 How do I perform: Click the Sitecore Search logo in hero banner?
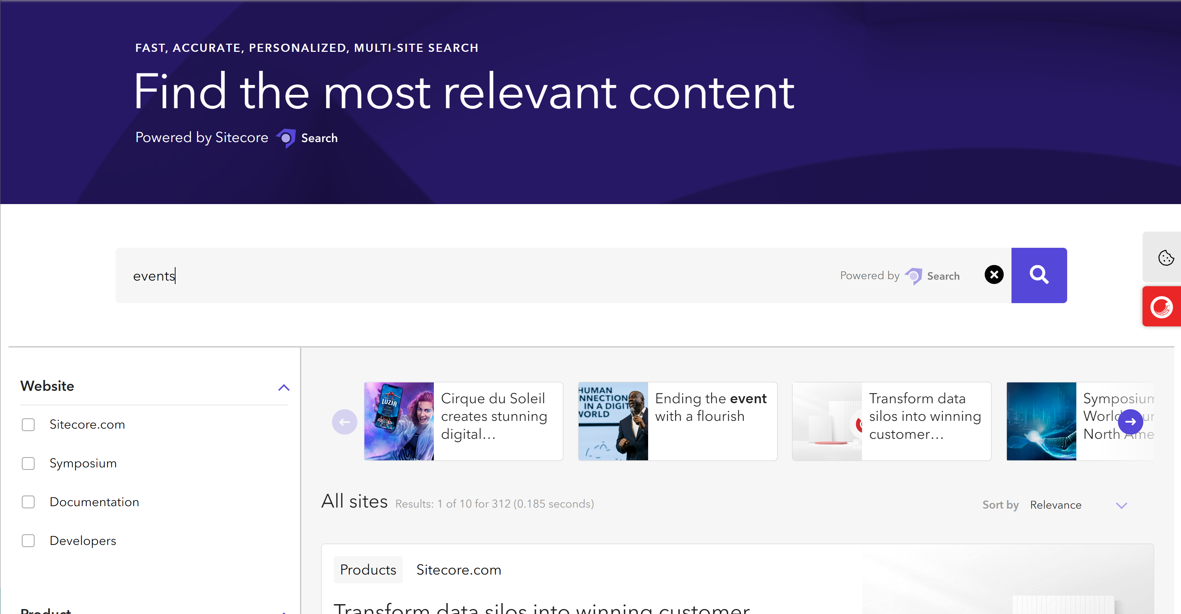coord(307,138)
